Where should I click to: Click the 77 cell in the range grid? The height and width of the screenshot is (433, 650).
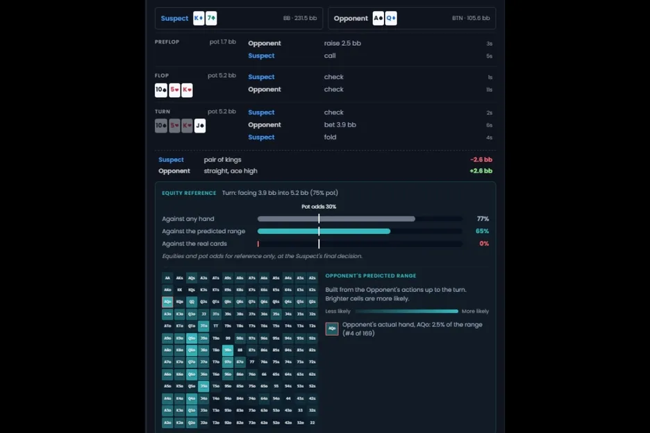coord(251,362)
